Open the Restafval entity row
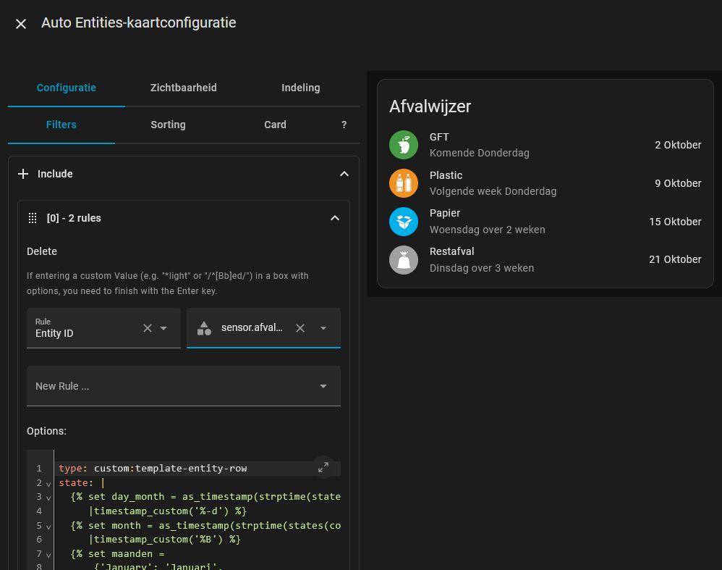722x570 pixels. click(545, 259)
